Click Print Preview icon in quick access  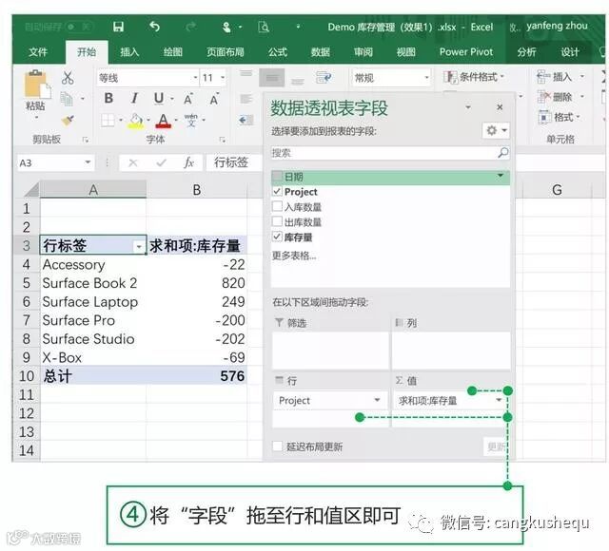264,27
